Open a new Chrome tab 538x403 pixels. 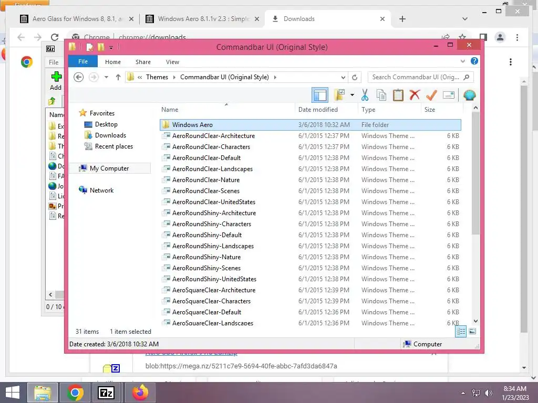pos(402,19)
